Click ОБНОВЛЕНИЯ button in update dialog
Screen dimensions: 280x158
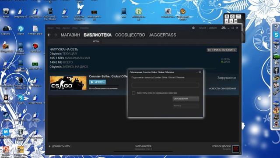click(185, 99)
